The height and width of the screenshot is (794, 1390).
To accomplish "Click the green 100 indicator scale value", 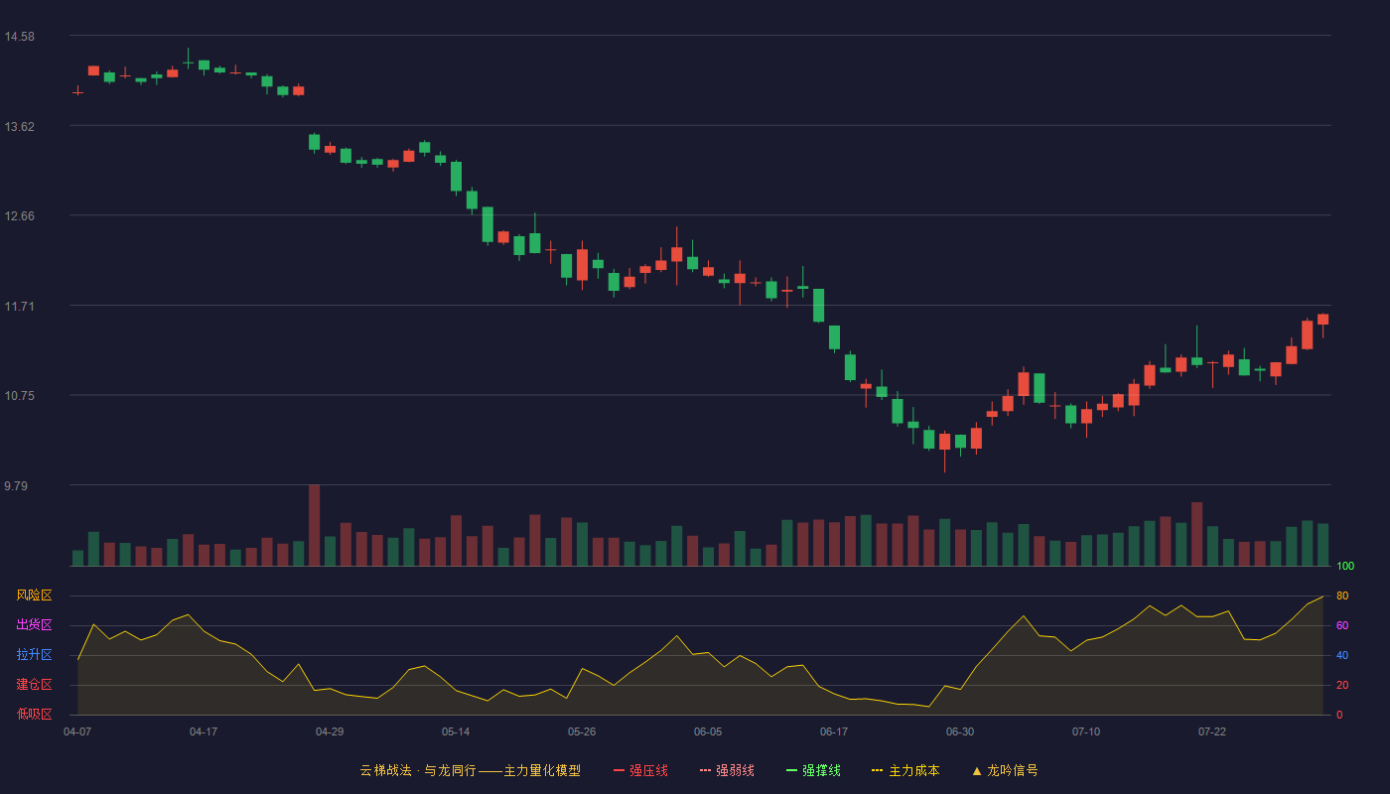I will [x=1345, y=566].
